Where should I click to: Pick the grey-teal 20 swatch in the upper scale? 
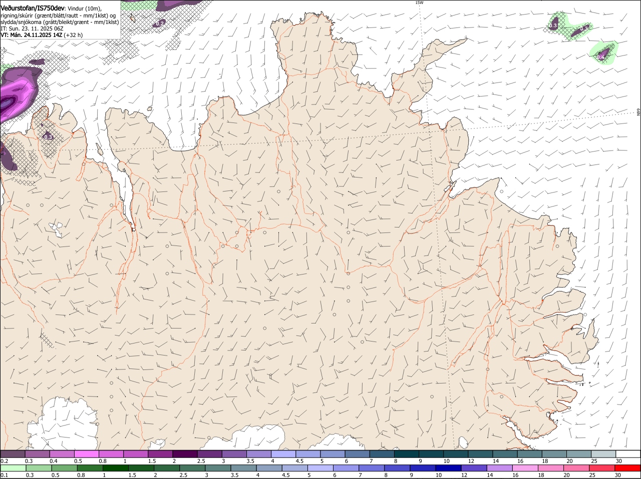coord(579,453)
